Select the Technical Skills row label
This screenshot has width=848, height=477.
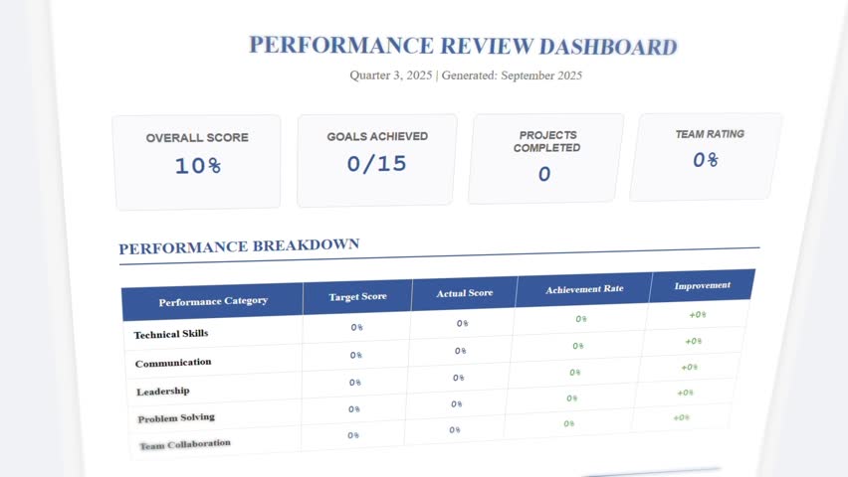(171, 334)
